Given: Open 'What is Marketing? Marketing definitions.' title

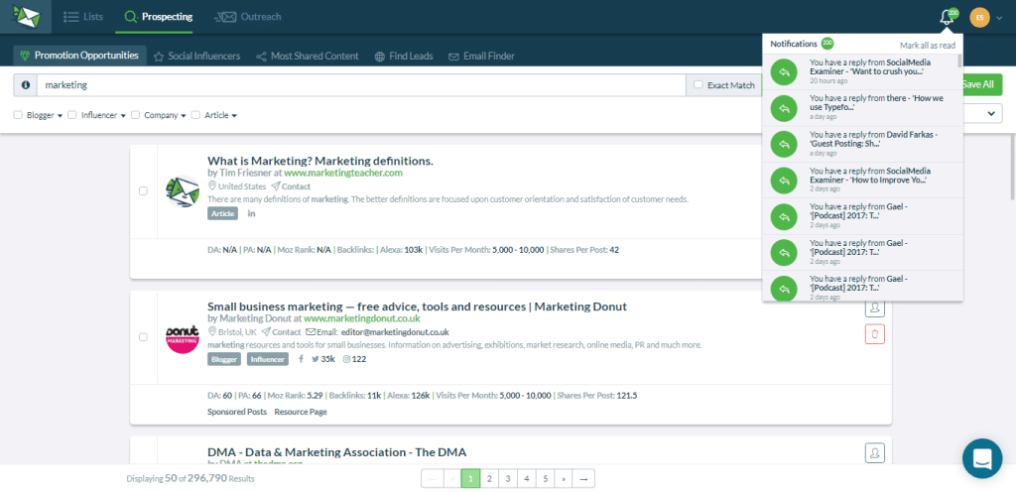Looking at the screenshot, I should 320,161.
